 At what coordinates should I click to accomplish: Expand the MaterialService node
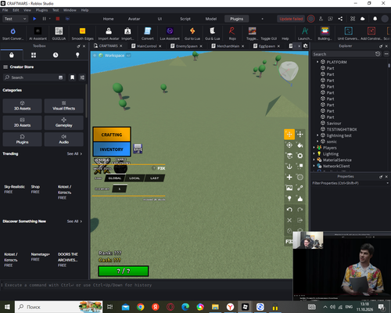click(314, 160)
